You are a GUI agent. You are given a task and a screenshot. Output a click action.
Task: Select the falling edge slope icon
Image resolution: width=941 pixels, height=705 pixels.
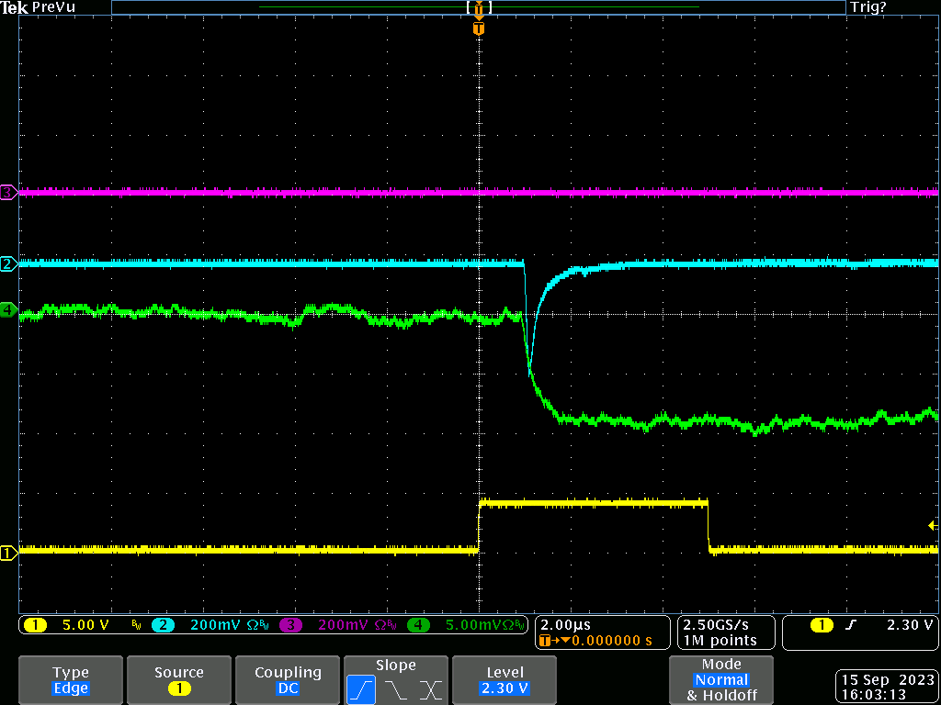coord(396,689)
